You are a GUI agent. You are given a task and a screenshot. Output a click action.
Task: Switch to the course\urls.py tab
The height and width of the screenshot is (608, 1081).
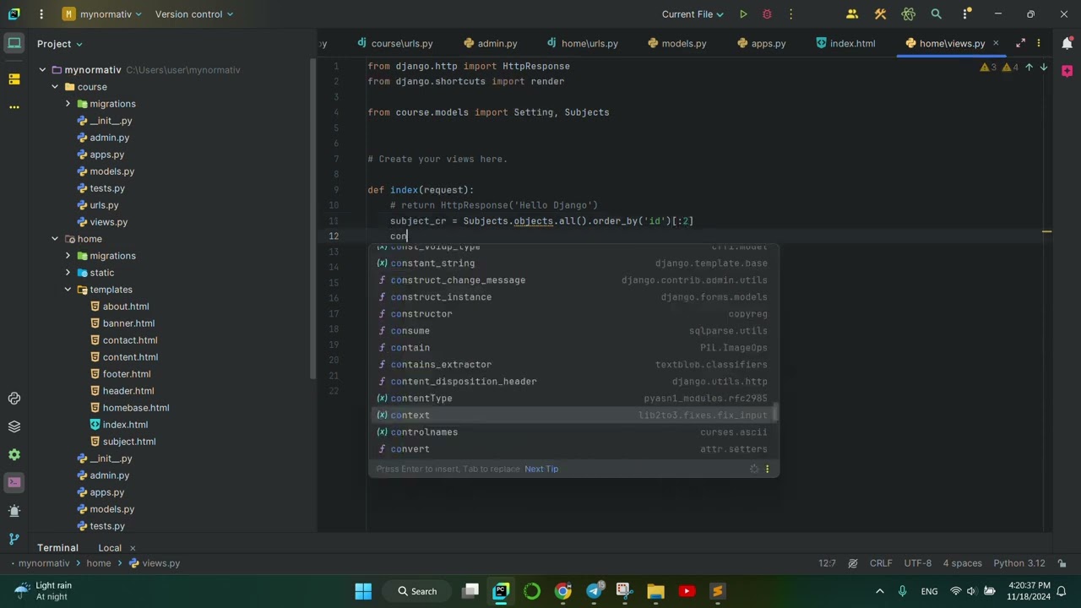pos(395,43)
